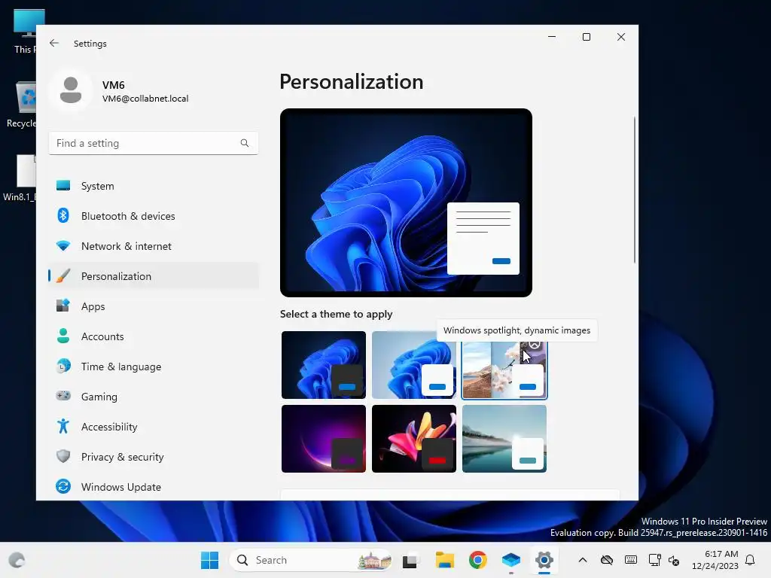This screenshot has width=771, height=578.
Task: Click the network display tray icon
Action: point(654,560)
